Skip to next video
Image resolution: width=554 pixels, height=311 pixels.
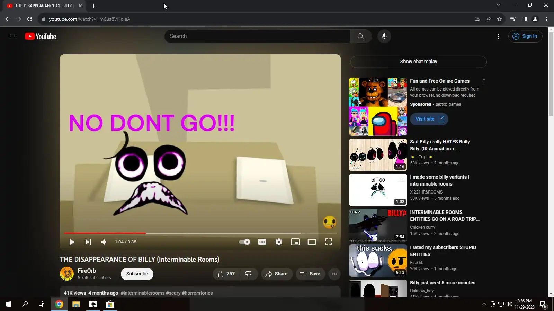tap(88, 242)
